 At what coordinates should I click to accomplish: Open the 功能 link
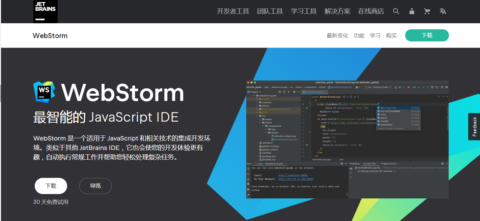coord(359,36)
